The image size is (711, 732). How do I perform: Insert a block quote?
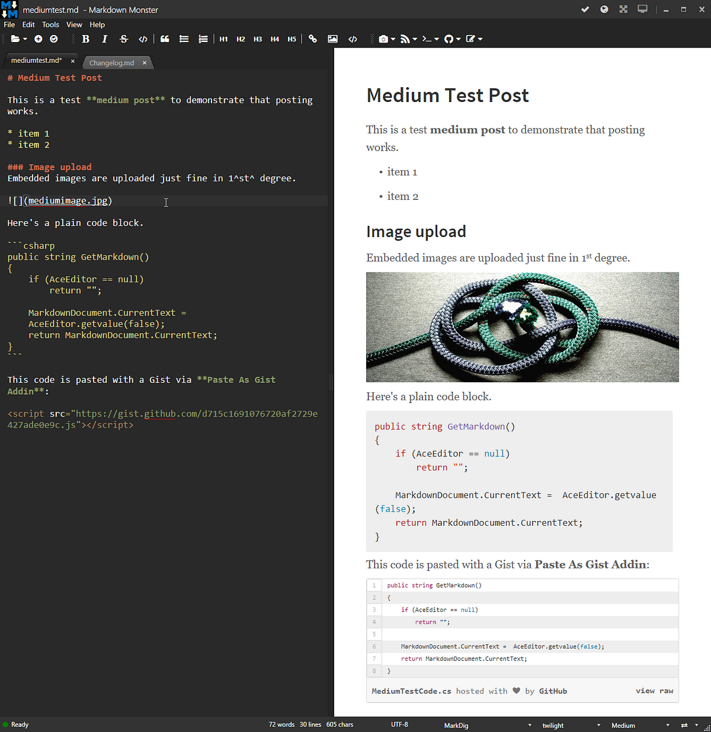[x=165, y=39]
